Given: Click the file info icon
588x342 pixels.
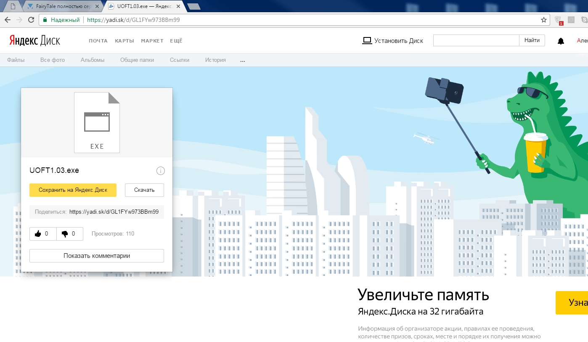Looking at the screenshot, I should 160,171.
